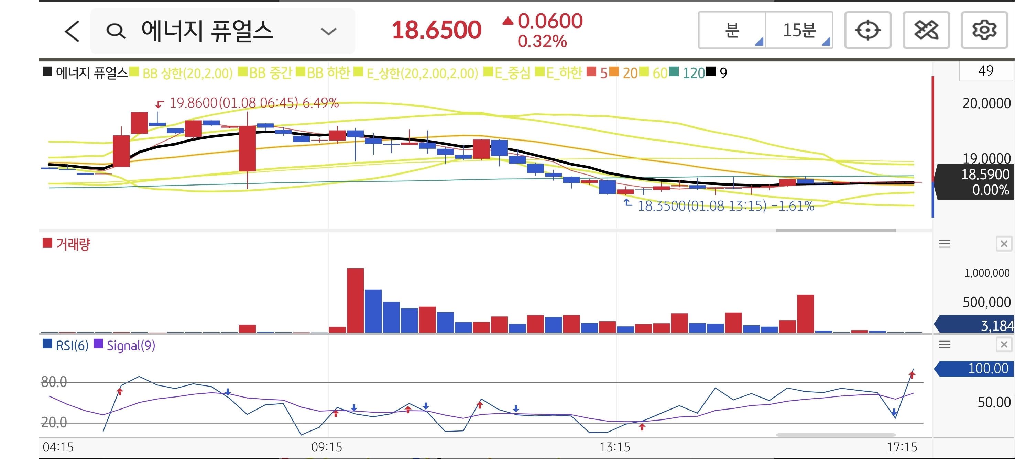The height and width of the screenshot is (459, 1015).
Task: Open volume panel hamburger menu icon
Action: [x=945, y=244]
